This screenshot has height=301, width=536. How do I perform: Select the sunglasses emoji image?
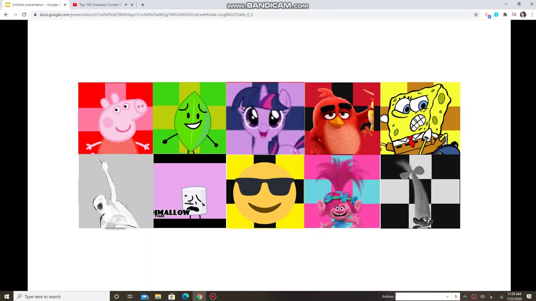coord(265,191)
